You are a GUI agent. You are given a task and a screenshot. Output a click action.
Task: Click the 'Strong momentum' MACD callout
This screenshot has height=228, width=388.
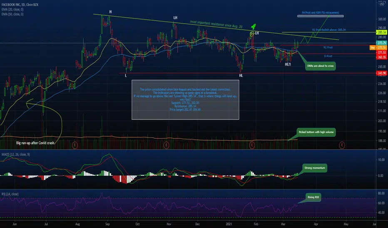pyautogui.click(x=314, y=168)
